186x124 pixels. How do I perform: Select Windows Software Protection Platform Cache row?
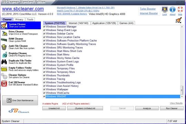(71, 41)
